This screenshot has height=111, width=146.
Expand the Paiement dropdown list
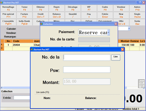click(109, 32)
